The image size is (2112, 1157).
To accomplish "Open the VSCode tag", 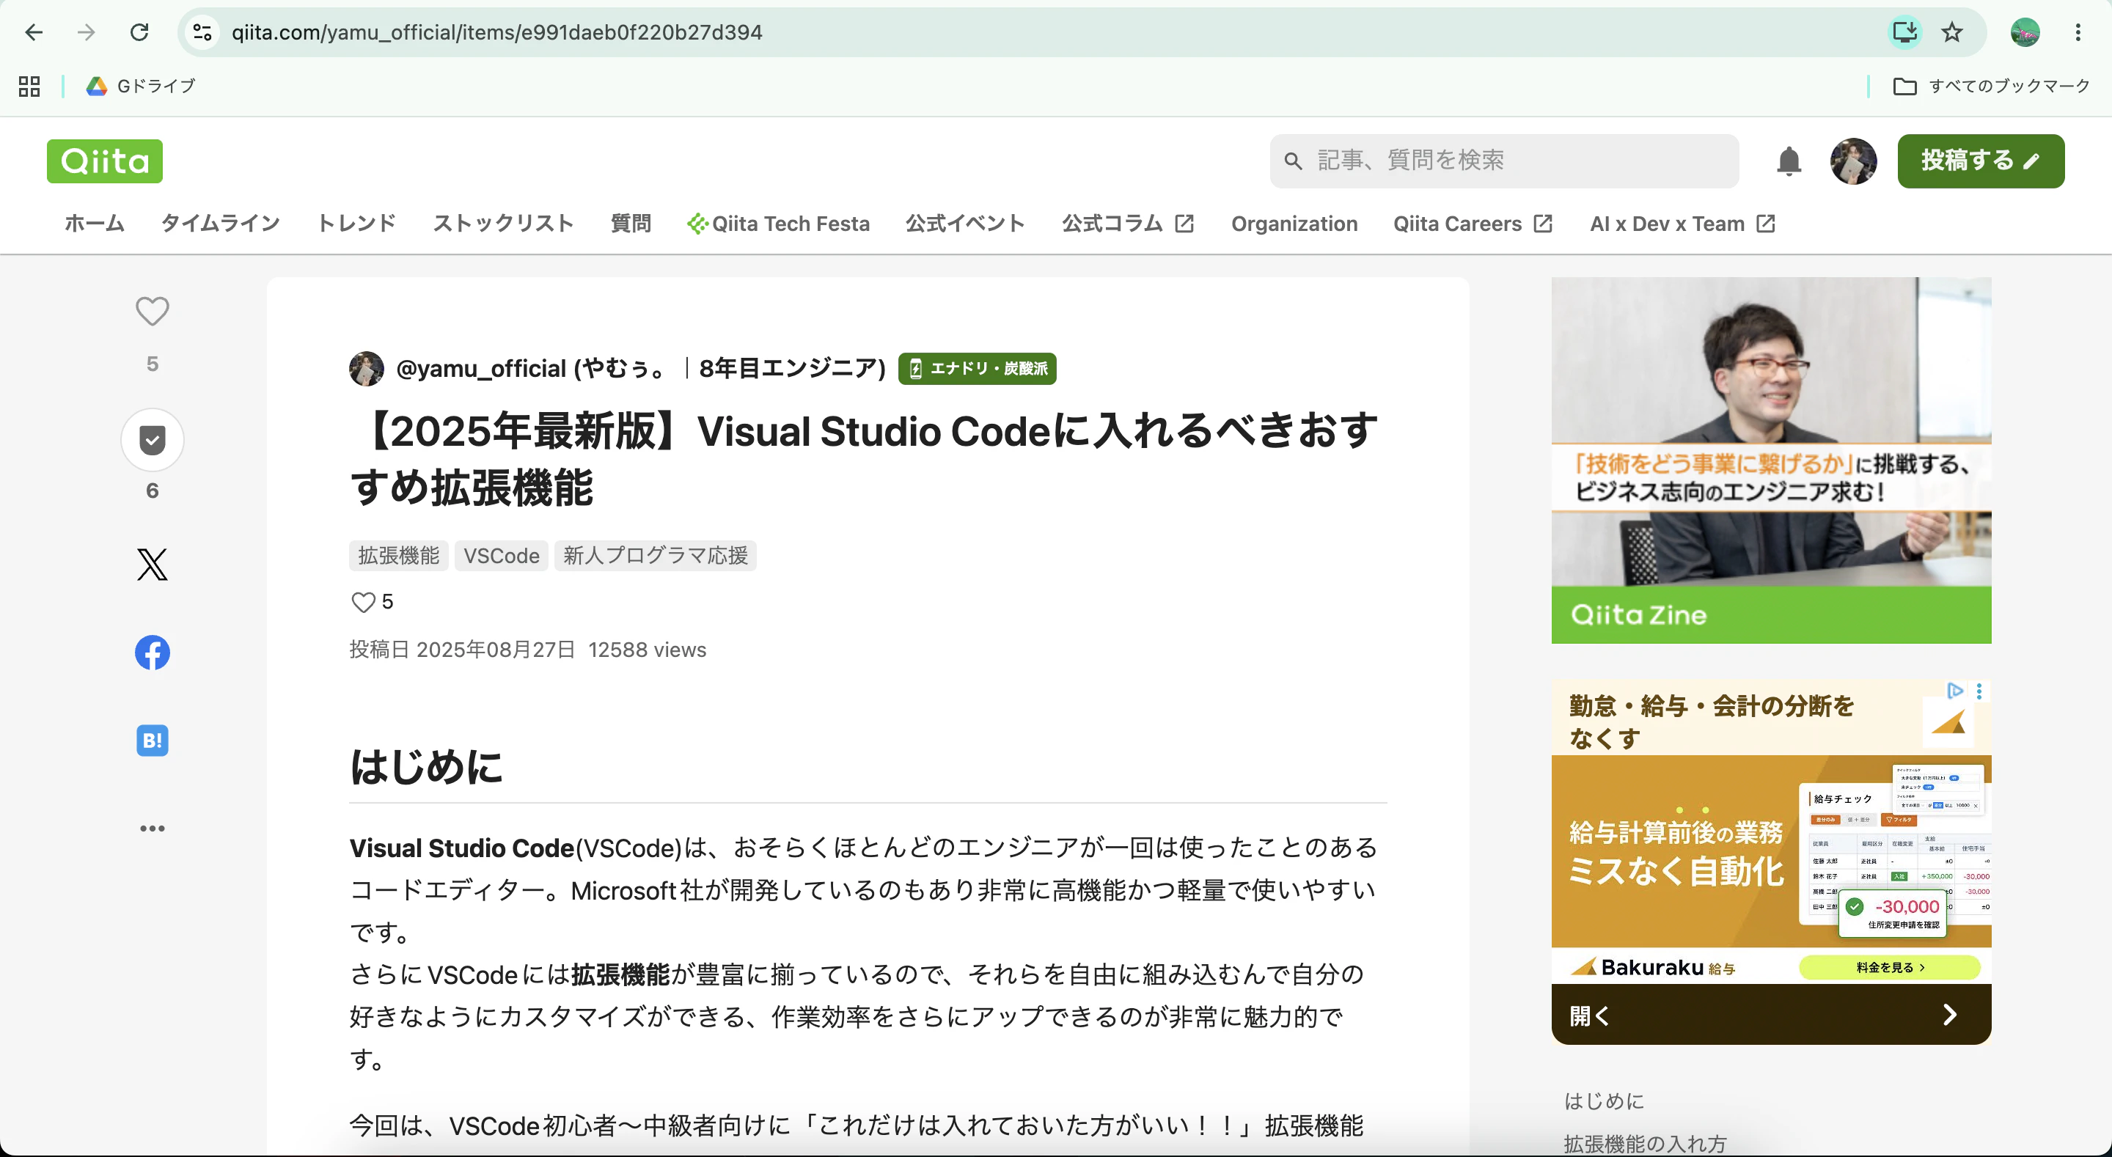I will coord(502,556).
